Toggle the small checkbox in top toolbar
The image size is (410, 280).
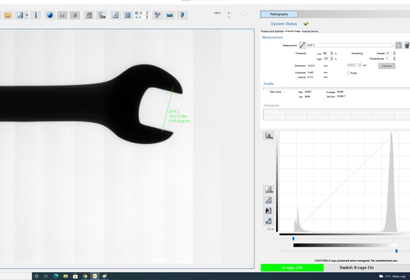point(243,13)
